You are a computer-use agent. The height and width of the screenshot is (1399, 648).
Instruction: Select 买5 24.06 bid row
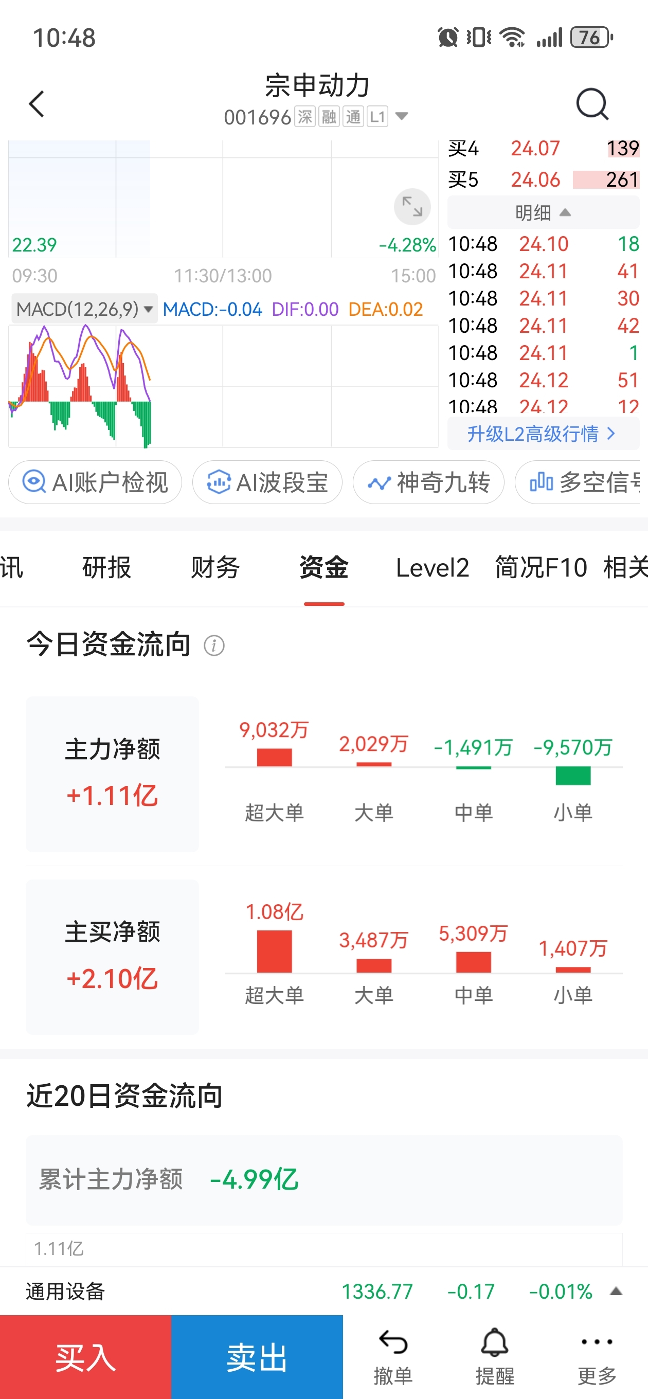pos(543,180)
